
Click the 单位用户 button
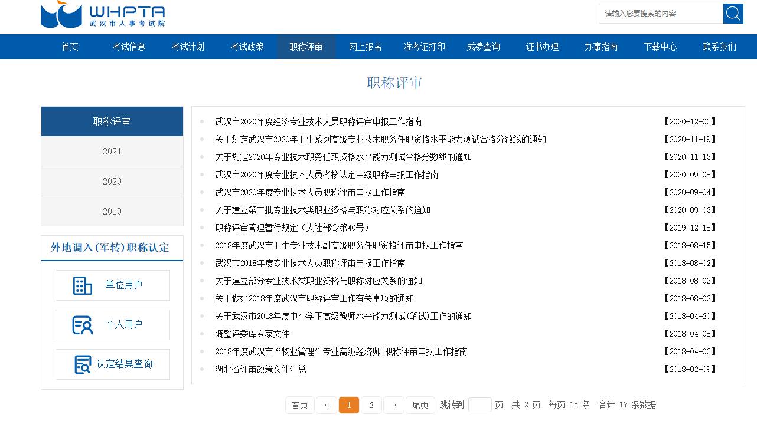(113, 285)
